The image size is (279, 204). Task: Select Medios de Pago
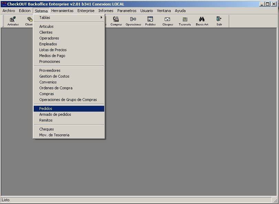pos(69,56)
